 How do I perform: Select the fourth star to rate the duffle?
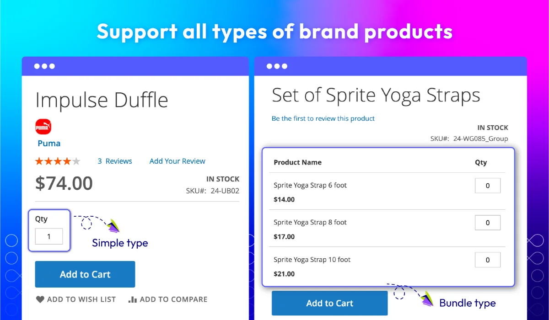coord(66,161)
